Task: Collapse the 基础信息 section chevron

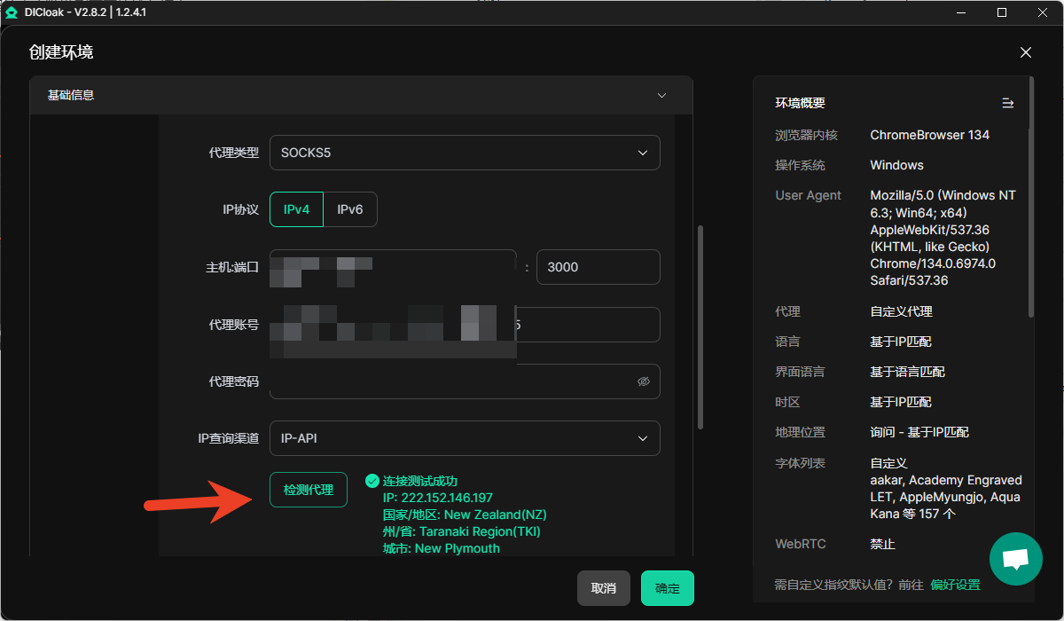Action: click(661, 95)
